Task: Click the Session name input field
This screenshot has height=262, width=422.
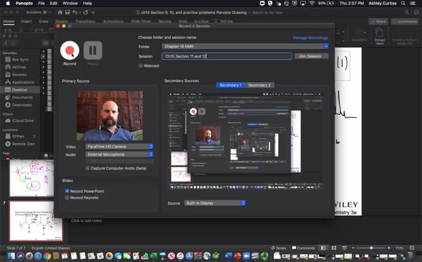Action: [x=227, y=56]
